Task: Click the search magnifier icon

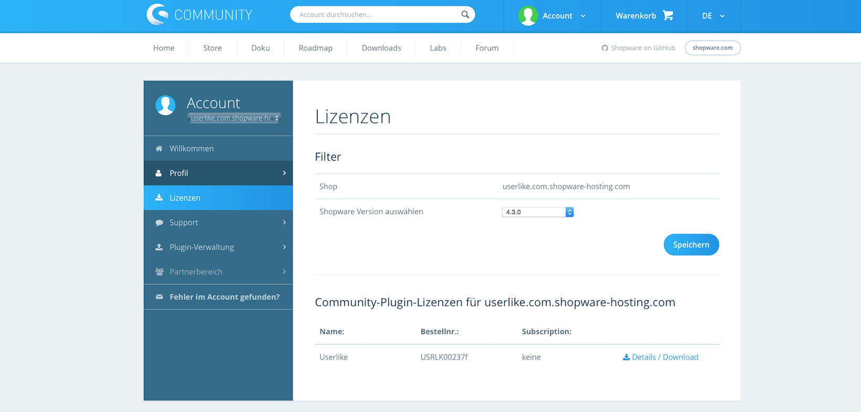Action: (x=465, y=15)
